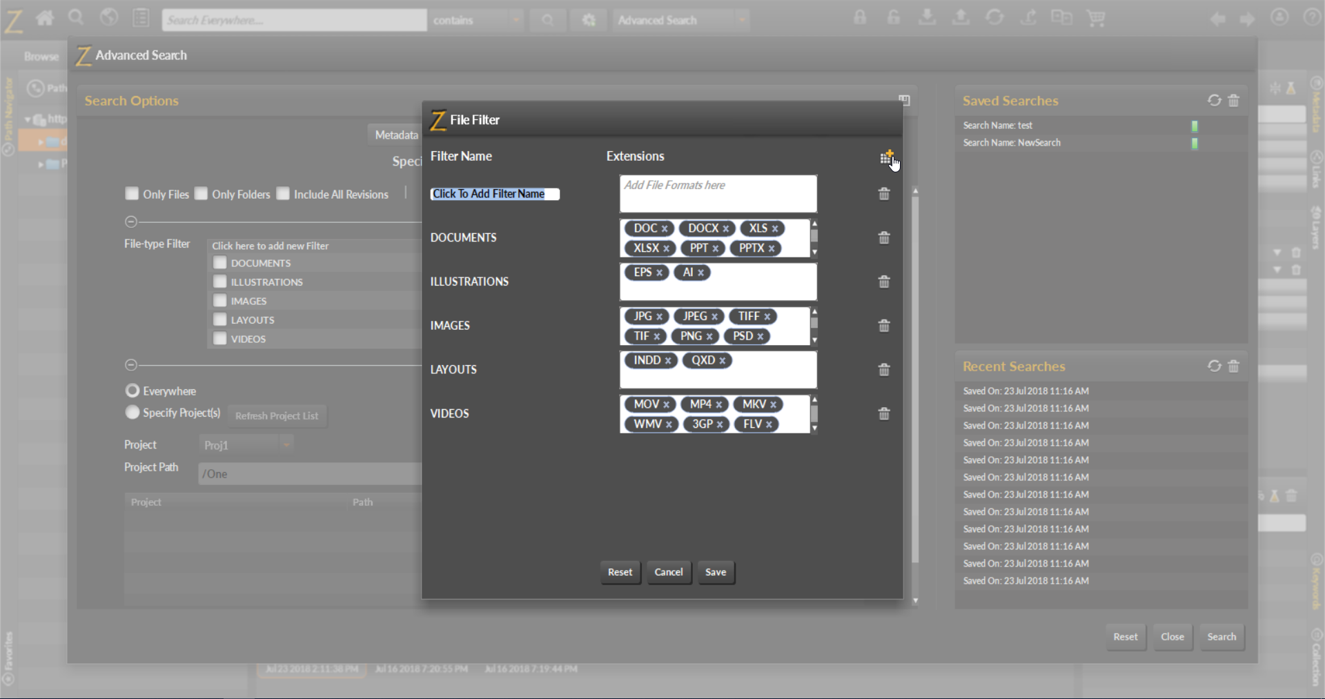Screen dimensions: 1325x699
Task: Go to Home in top toolbar
Action: click(45, 19)
